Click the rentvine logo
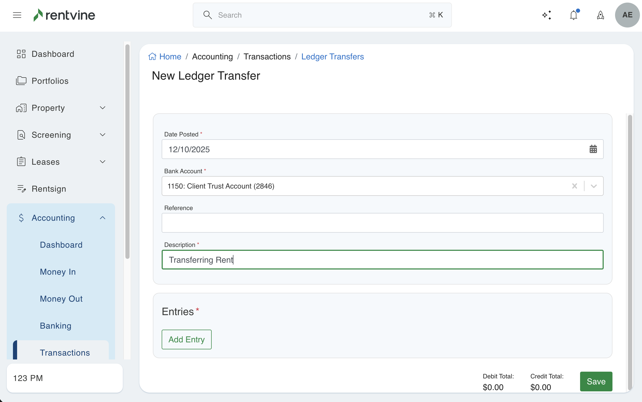This screenshot has width=642, height=402. (x=65, y=15)
